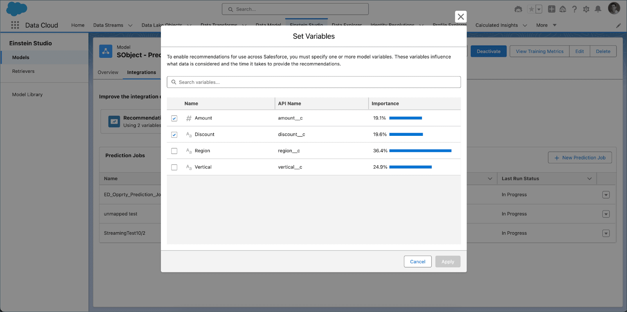The image size is (627, 312).
Task: Check the Region variable checkbox
Action: tap(174, 151)
